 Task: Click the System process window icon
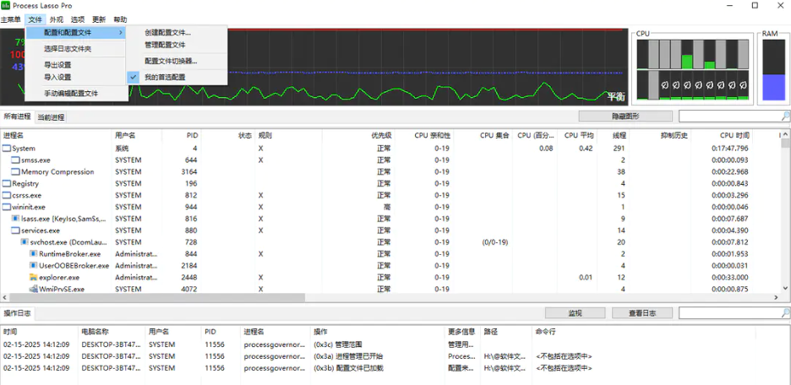point(7,148)
